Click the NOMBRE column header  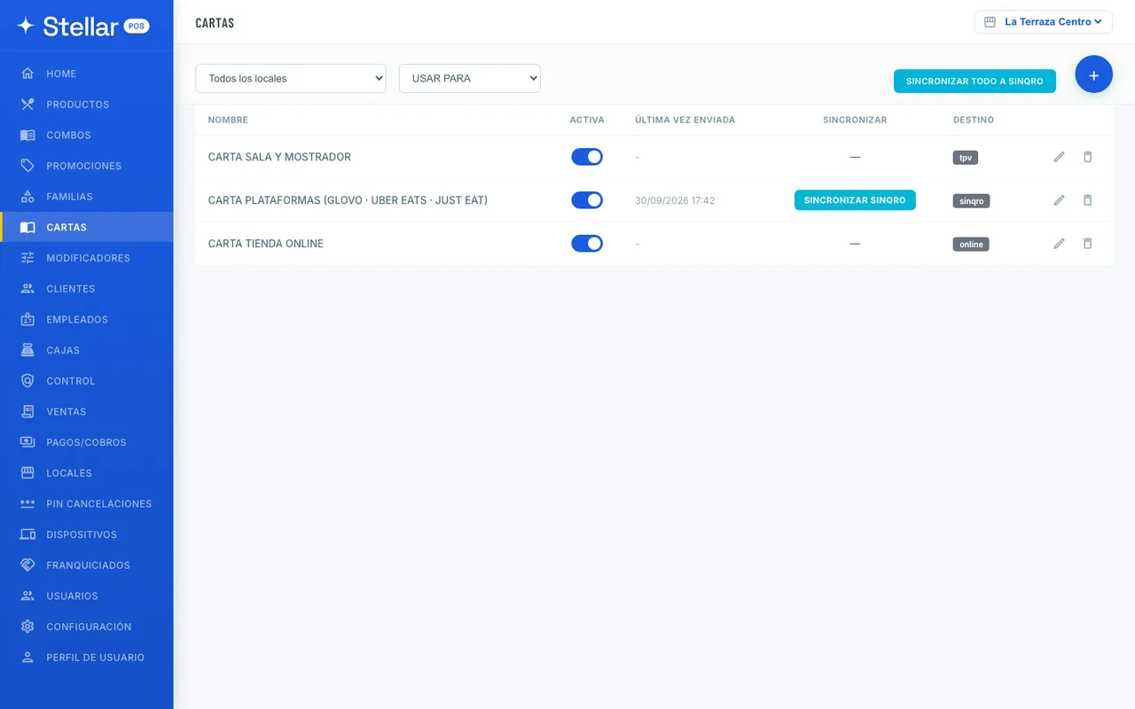tap(228, 120)
